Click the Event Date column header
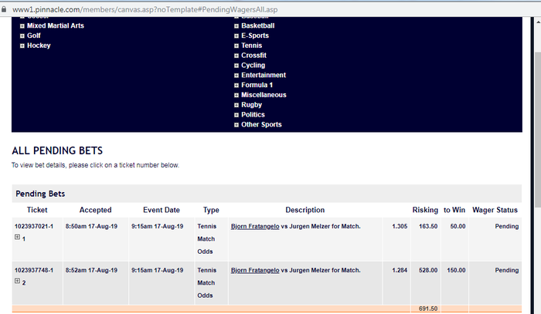 162,210
